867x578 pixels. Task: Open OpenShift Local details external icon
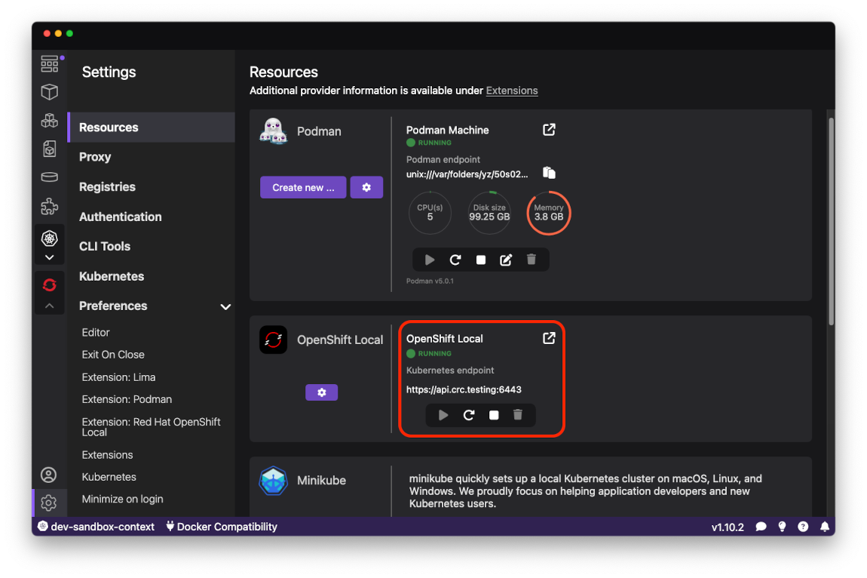pyautogui.click(x=549, y=338)
